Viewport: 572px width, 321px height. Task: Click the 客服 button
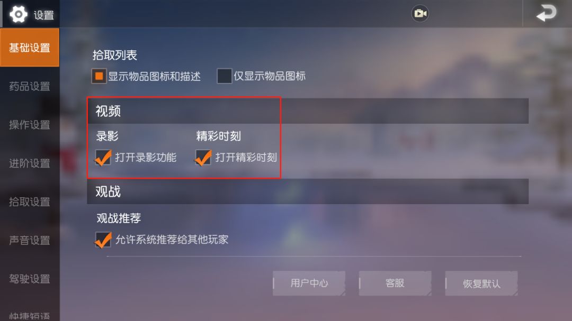point(395,283)
